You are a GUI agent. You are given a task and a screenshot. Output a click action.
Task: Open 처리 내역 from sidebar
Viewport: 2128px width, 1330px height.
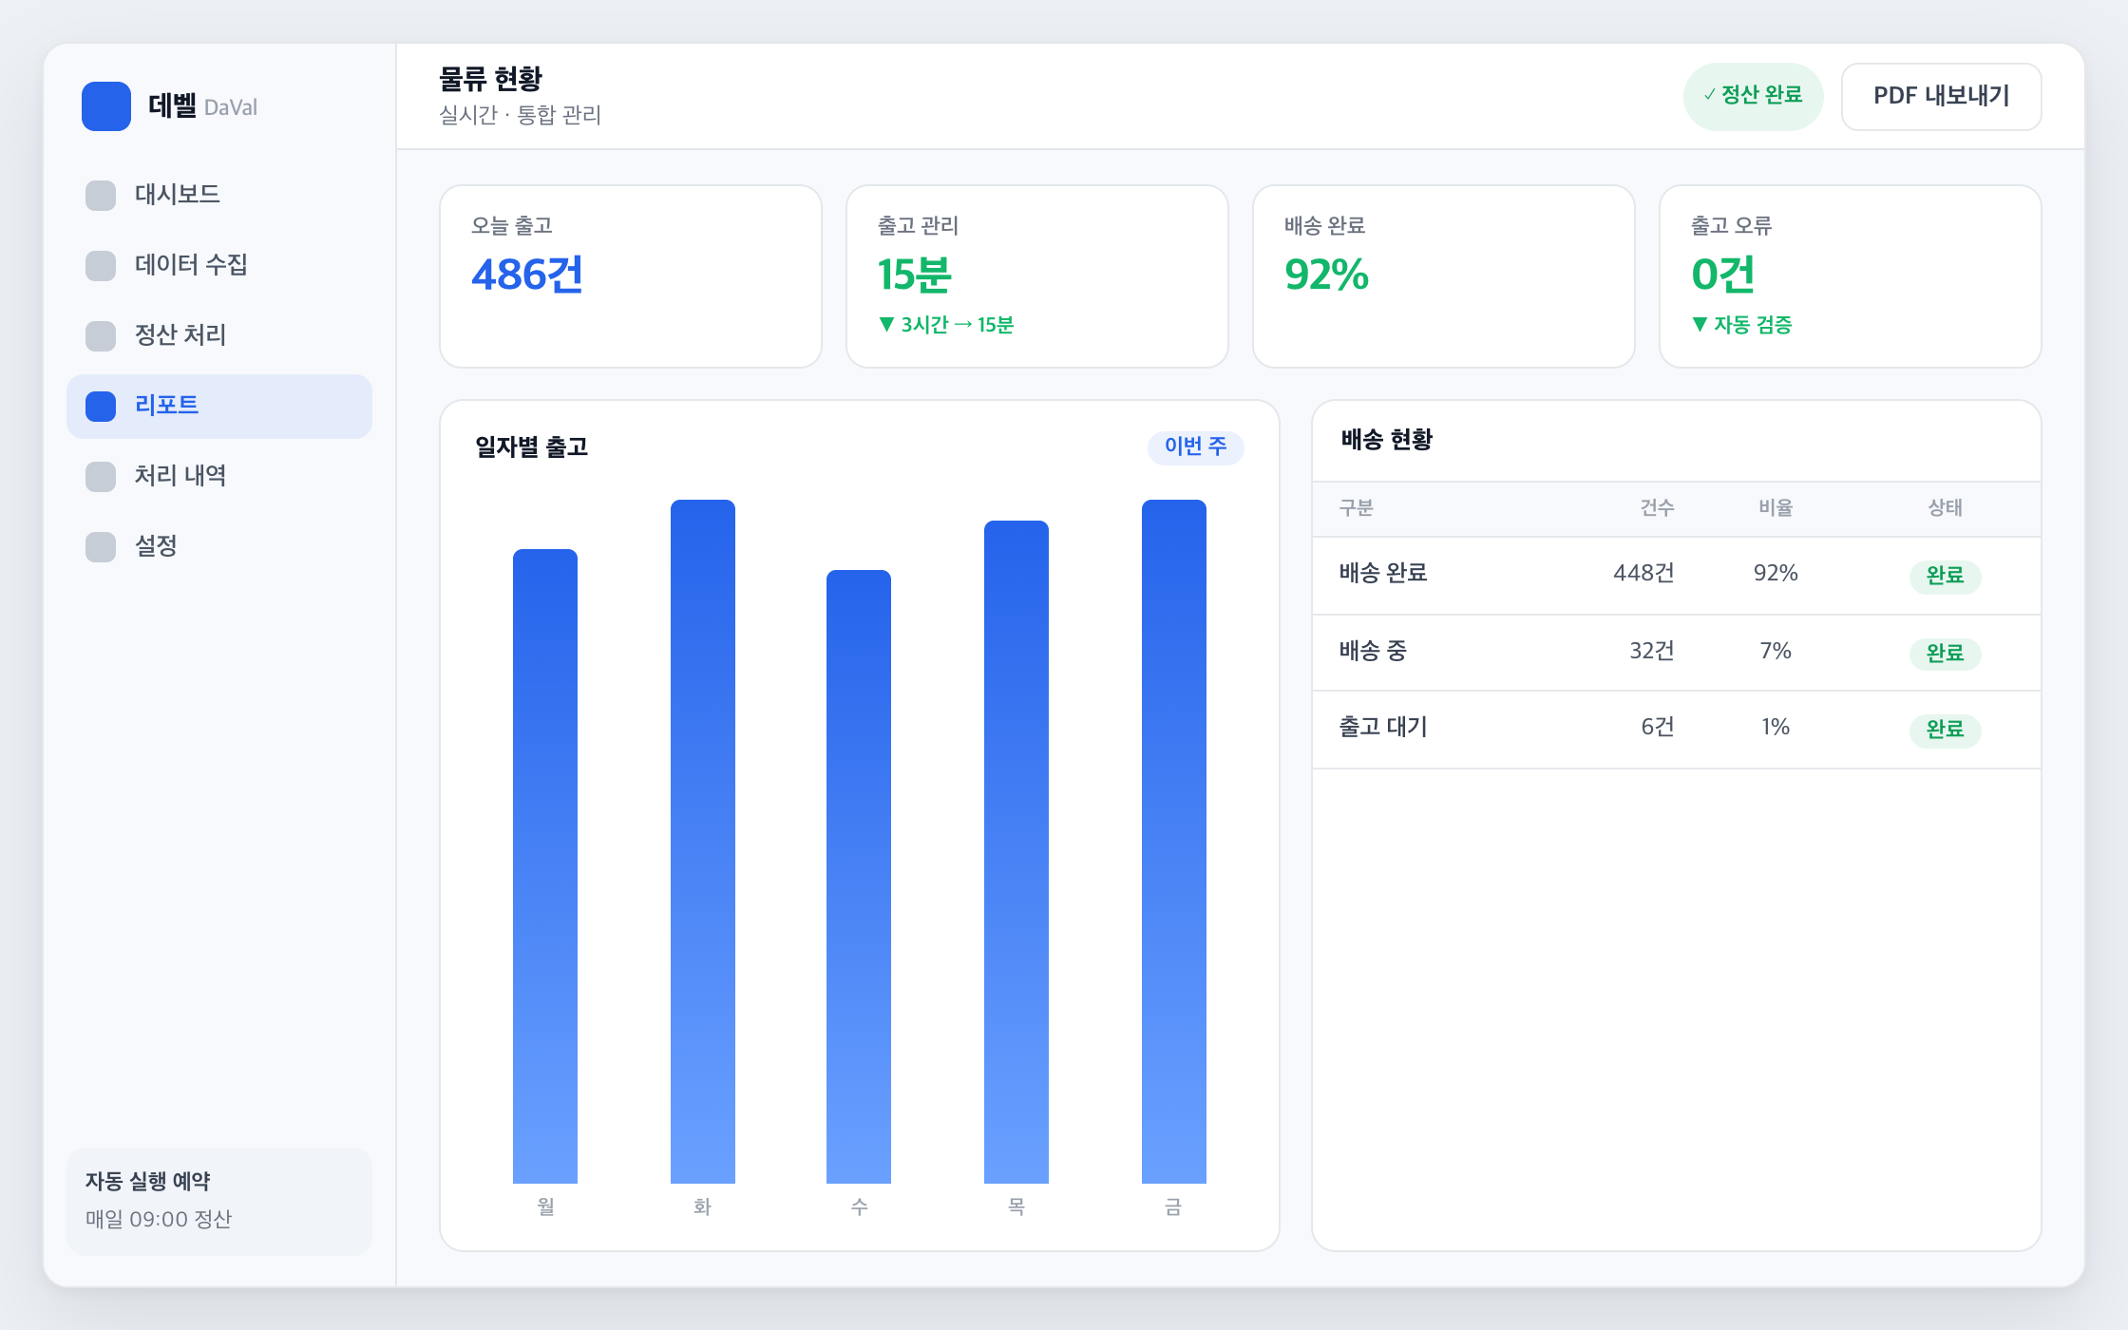coord(219,477)
